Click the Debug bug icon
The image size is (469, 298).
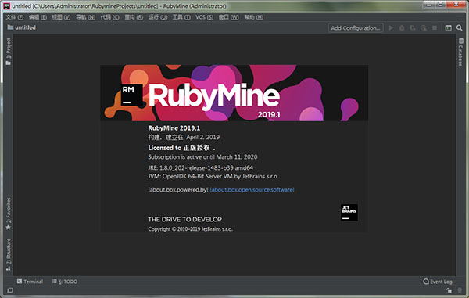click(x=402, y=28)
